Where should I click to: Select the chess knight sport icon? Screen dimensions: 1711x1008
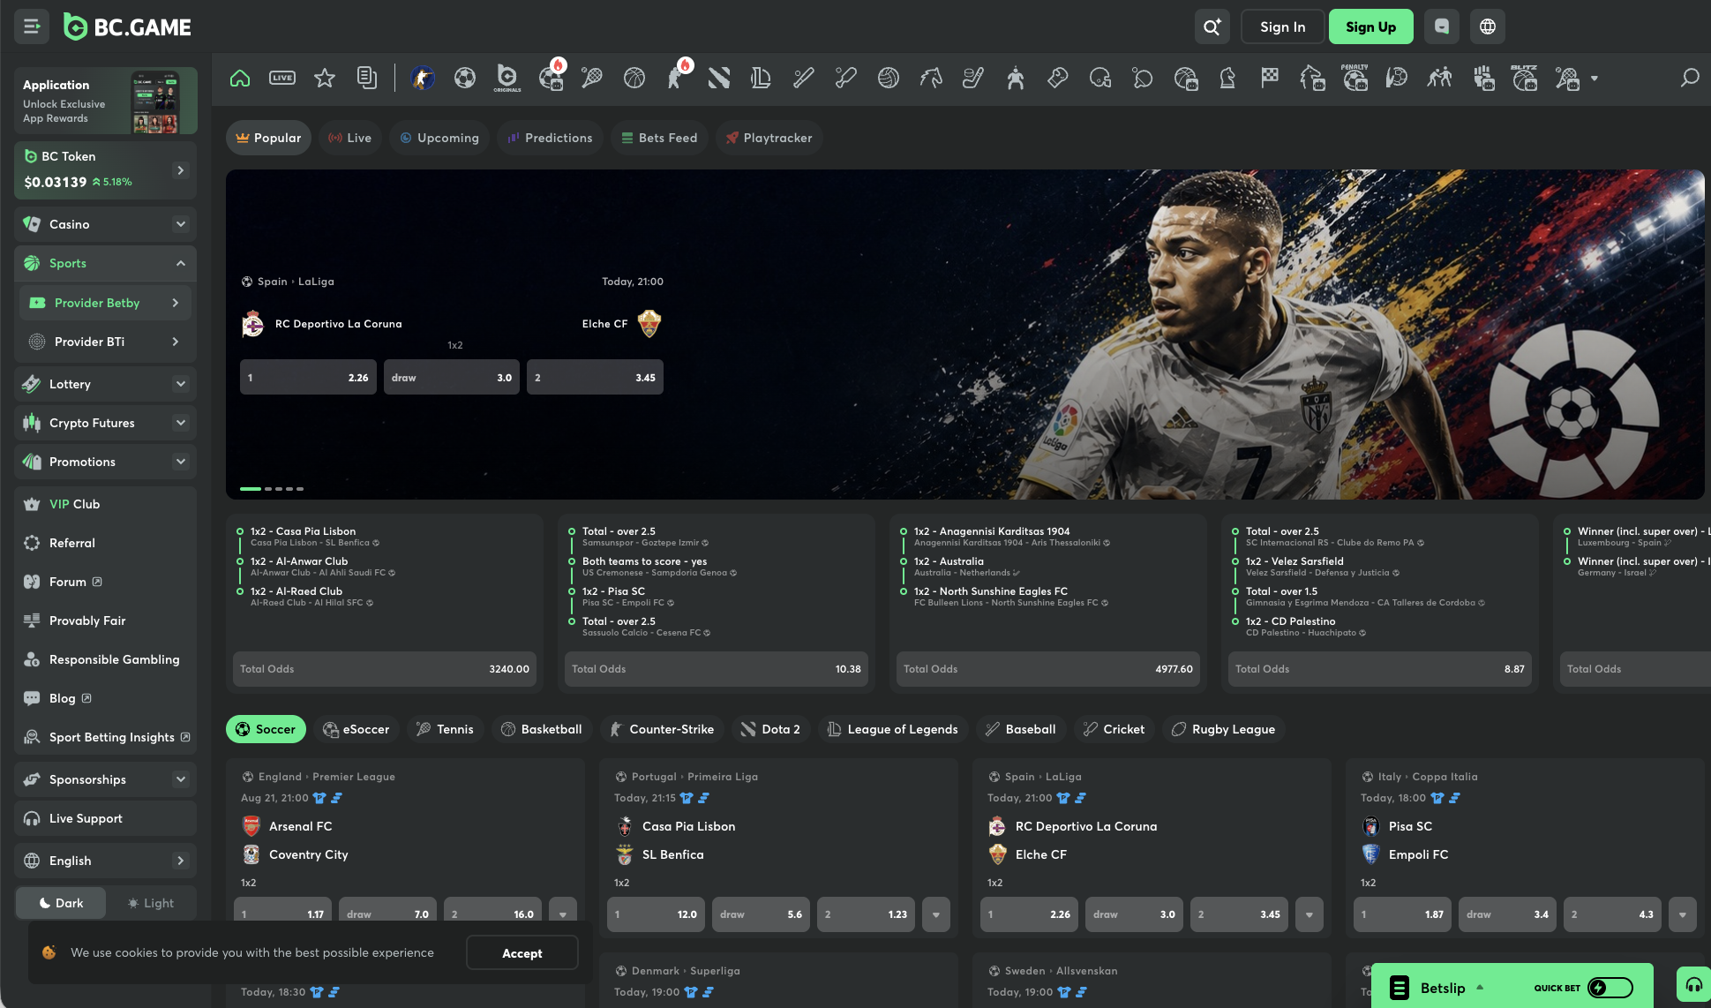[x=1227, y=78]
